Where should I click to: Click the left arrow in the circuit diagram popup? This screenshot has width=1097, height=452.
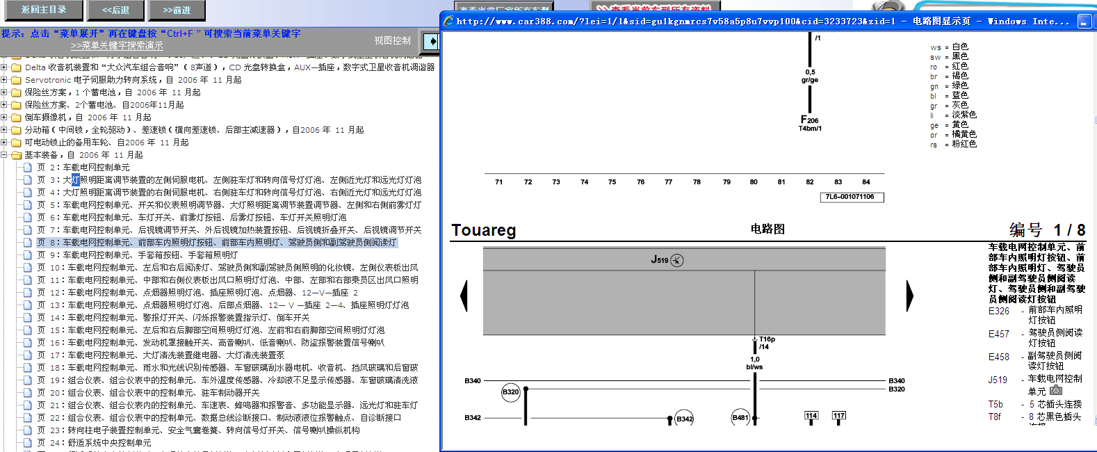(x=464, y=296)
